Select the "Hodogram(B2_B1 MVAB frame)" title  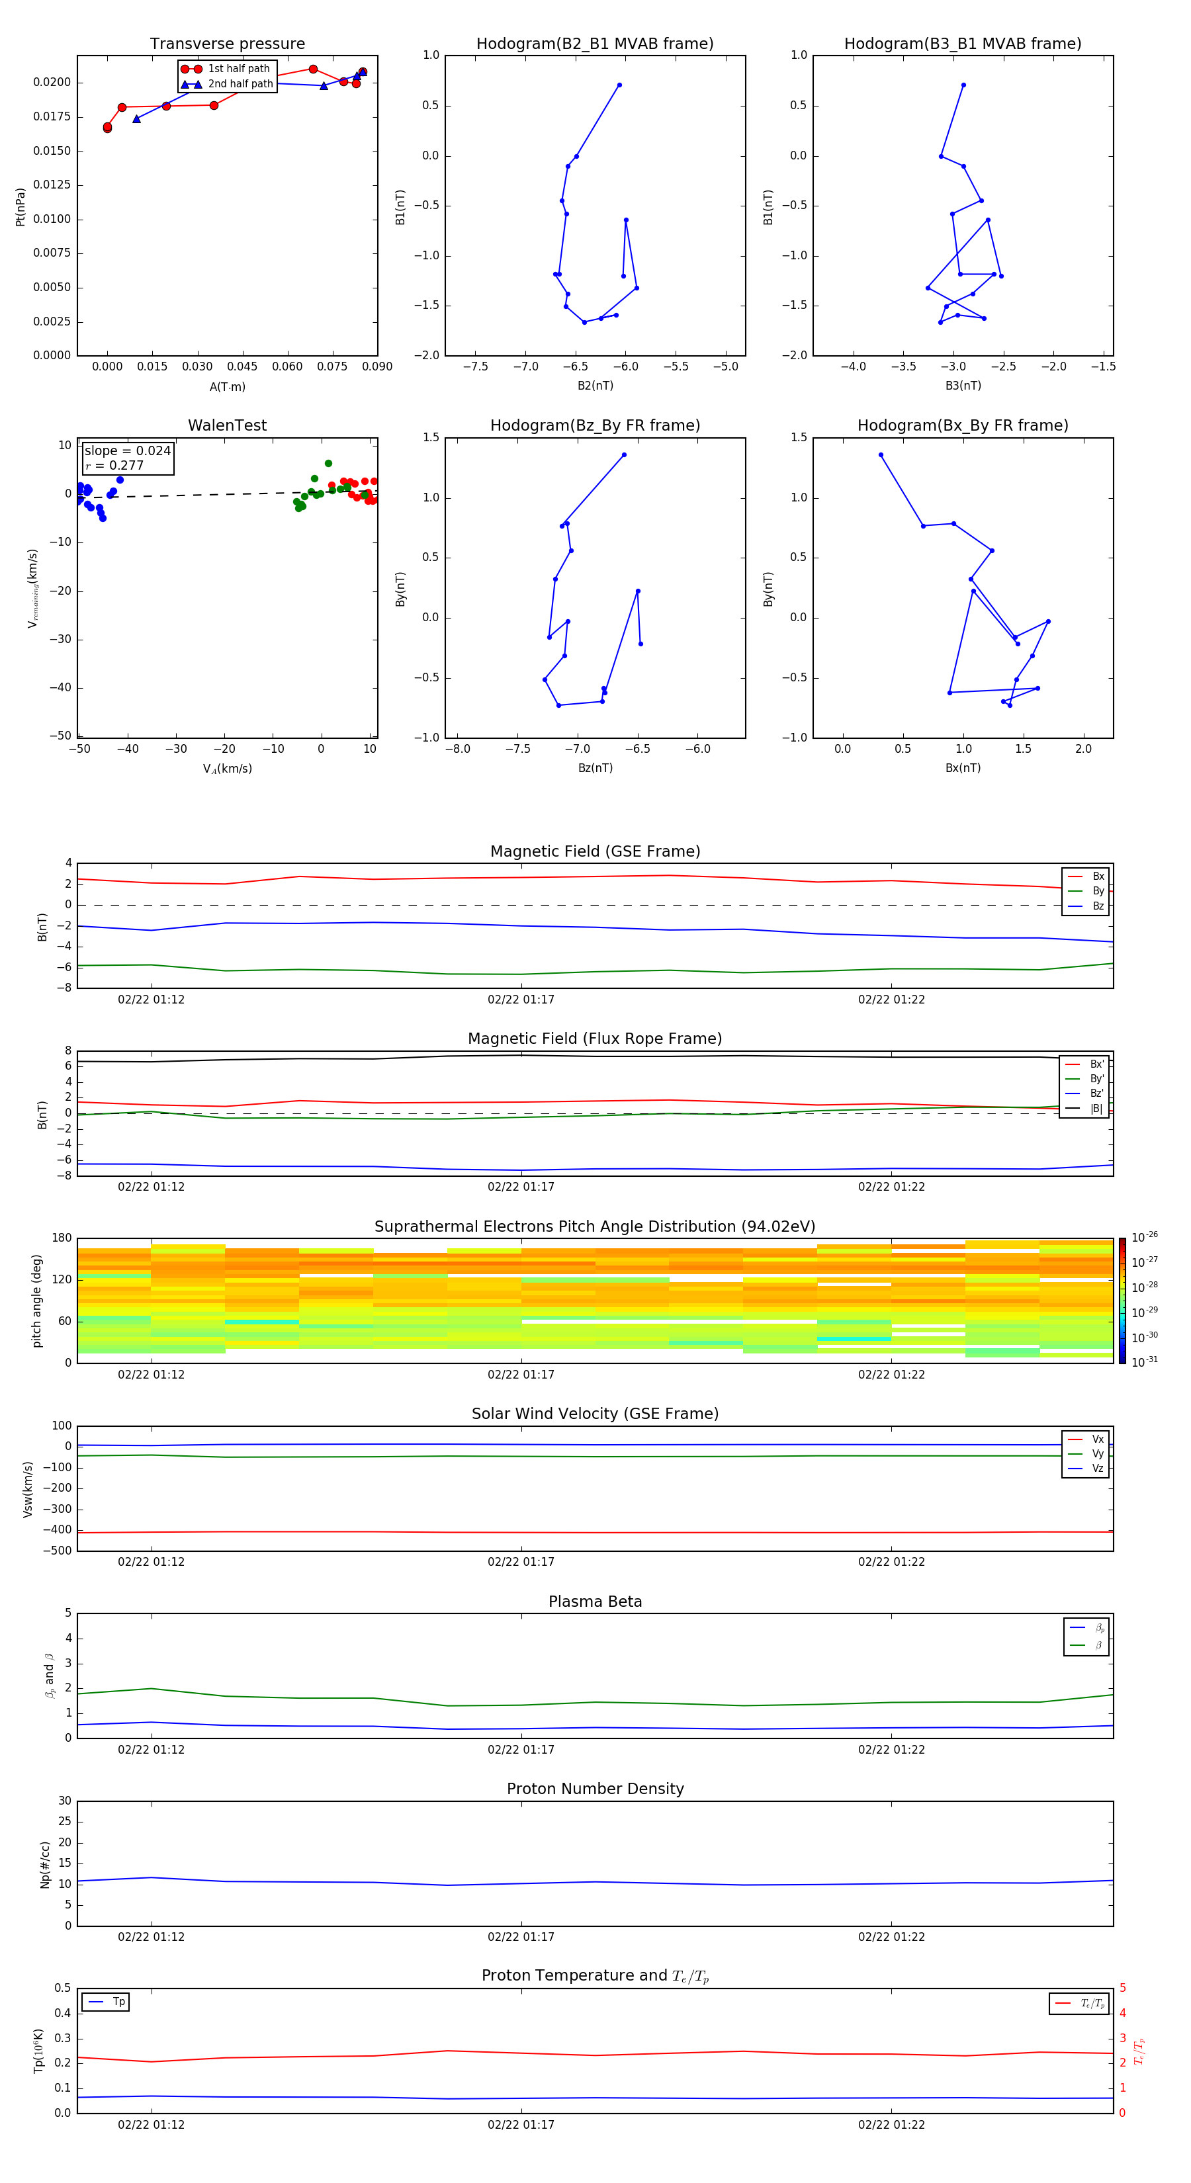595,43
